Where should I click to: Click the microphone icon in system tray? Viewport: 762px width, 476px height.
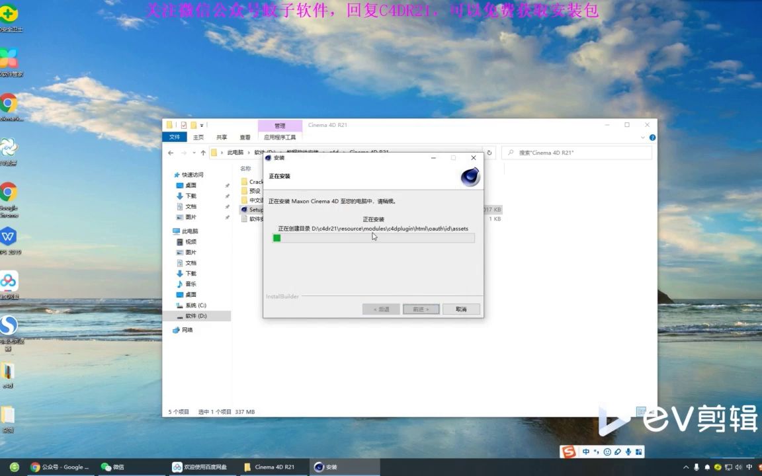point(697,467)
